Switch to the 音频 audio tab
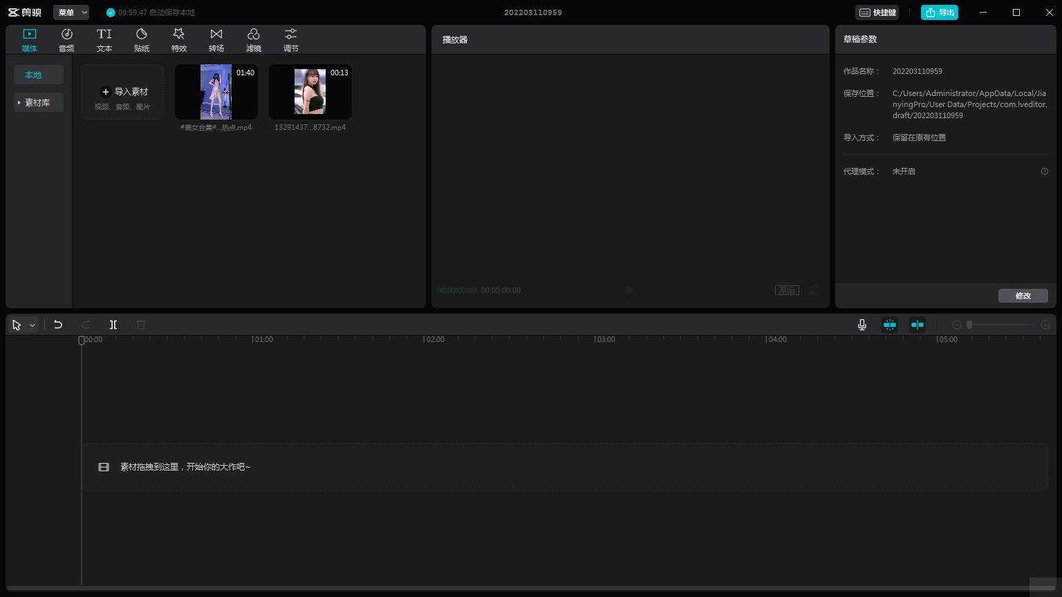Viewport: 1062px width, 597px height. pos(66,40)
